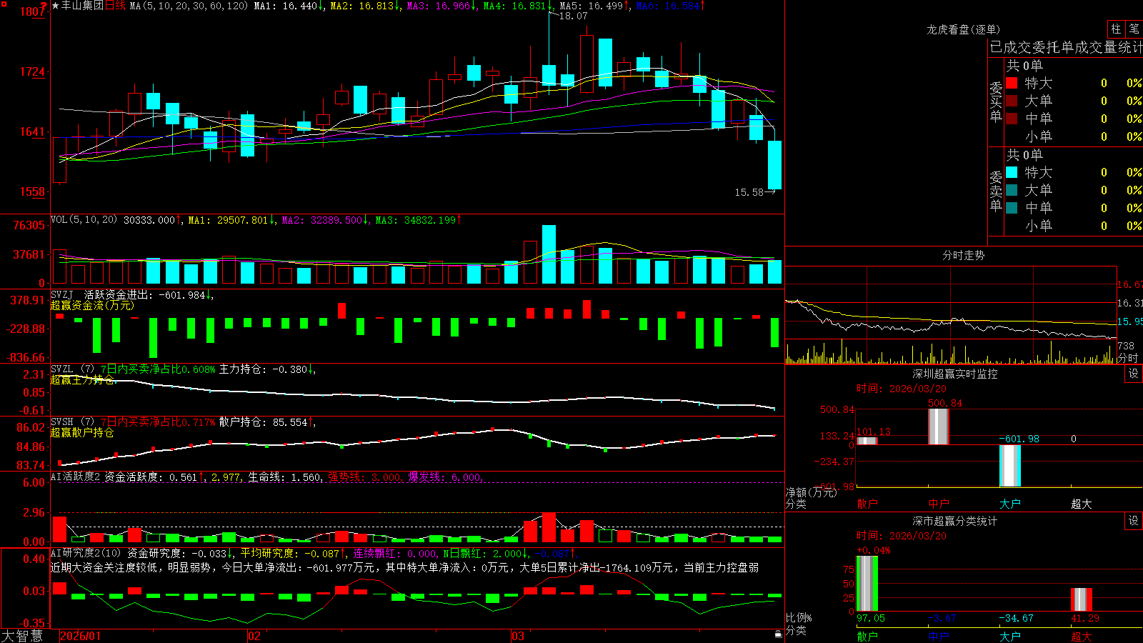Click the 101.13 散户 net-amount bar
Viewport: 1143px width, 643px height.
(x=867, y=441)
